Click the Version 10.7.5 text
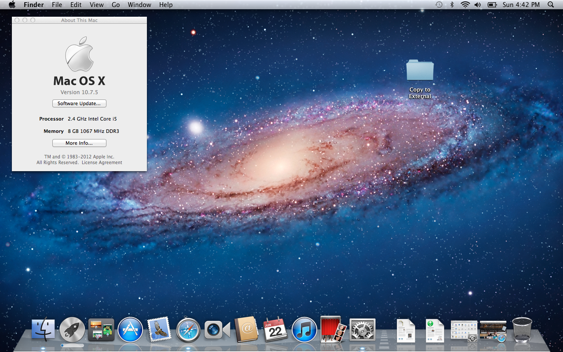Image resolution: width=563 pixels, height=352 pixels. pyautogui.click(x=79, y=92)
